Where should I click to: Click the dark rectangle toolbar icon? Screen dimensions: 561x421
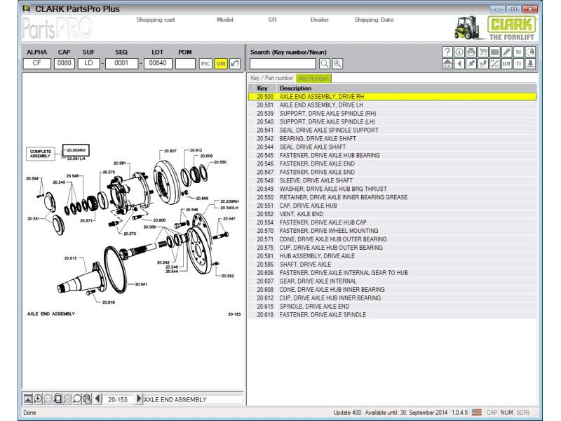495,52
